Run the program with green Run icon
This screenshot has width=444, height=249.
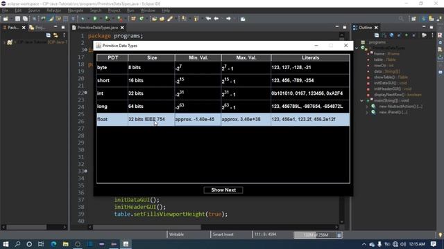click(95, 19)
